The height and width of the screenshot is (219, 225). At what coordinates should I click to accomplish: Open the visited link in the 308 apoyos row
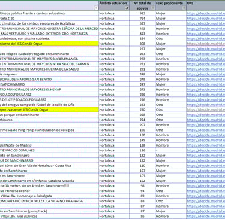pos(206,44)
